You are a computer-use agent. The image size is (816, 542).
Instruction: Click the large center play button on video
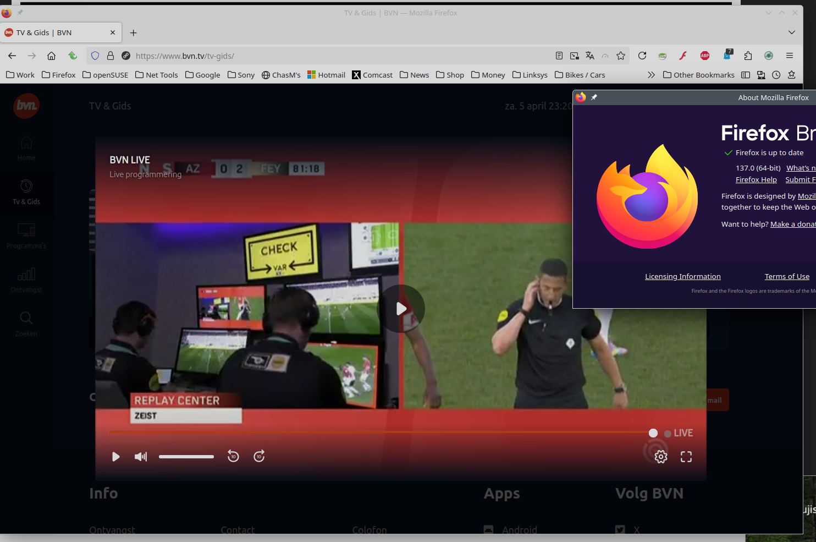(401, 309)
